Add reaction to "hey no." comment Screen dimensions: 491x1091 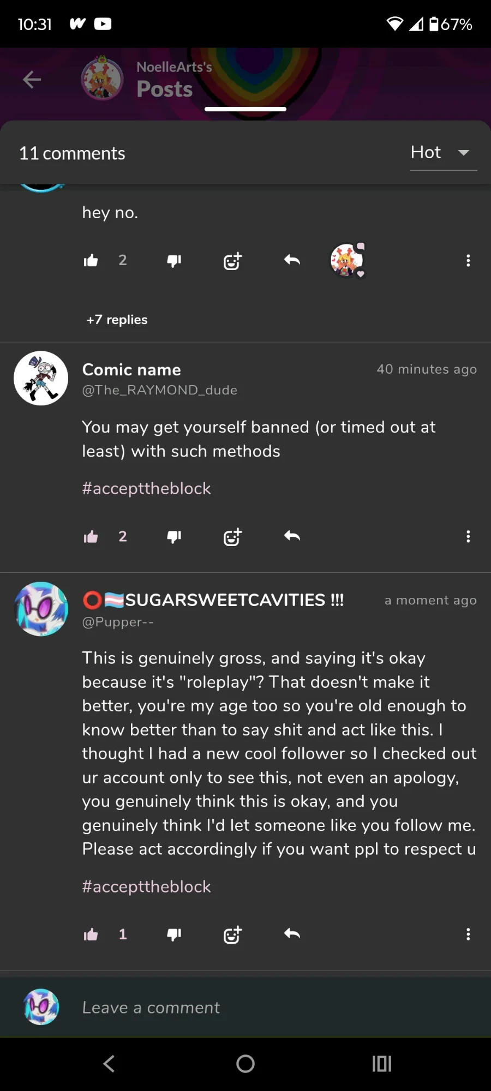click(x=232, y=261)
